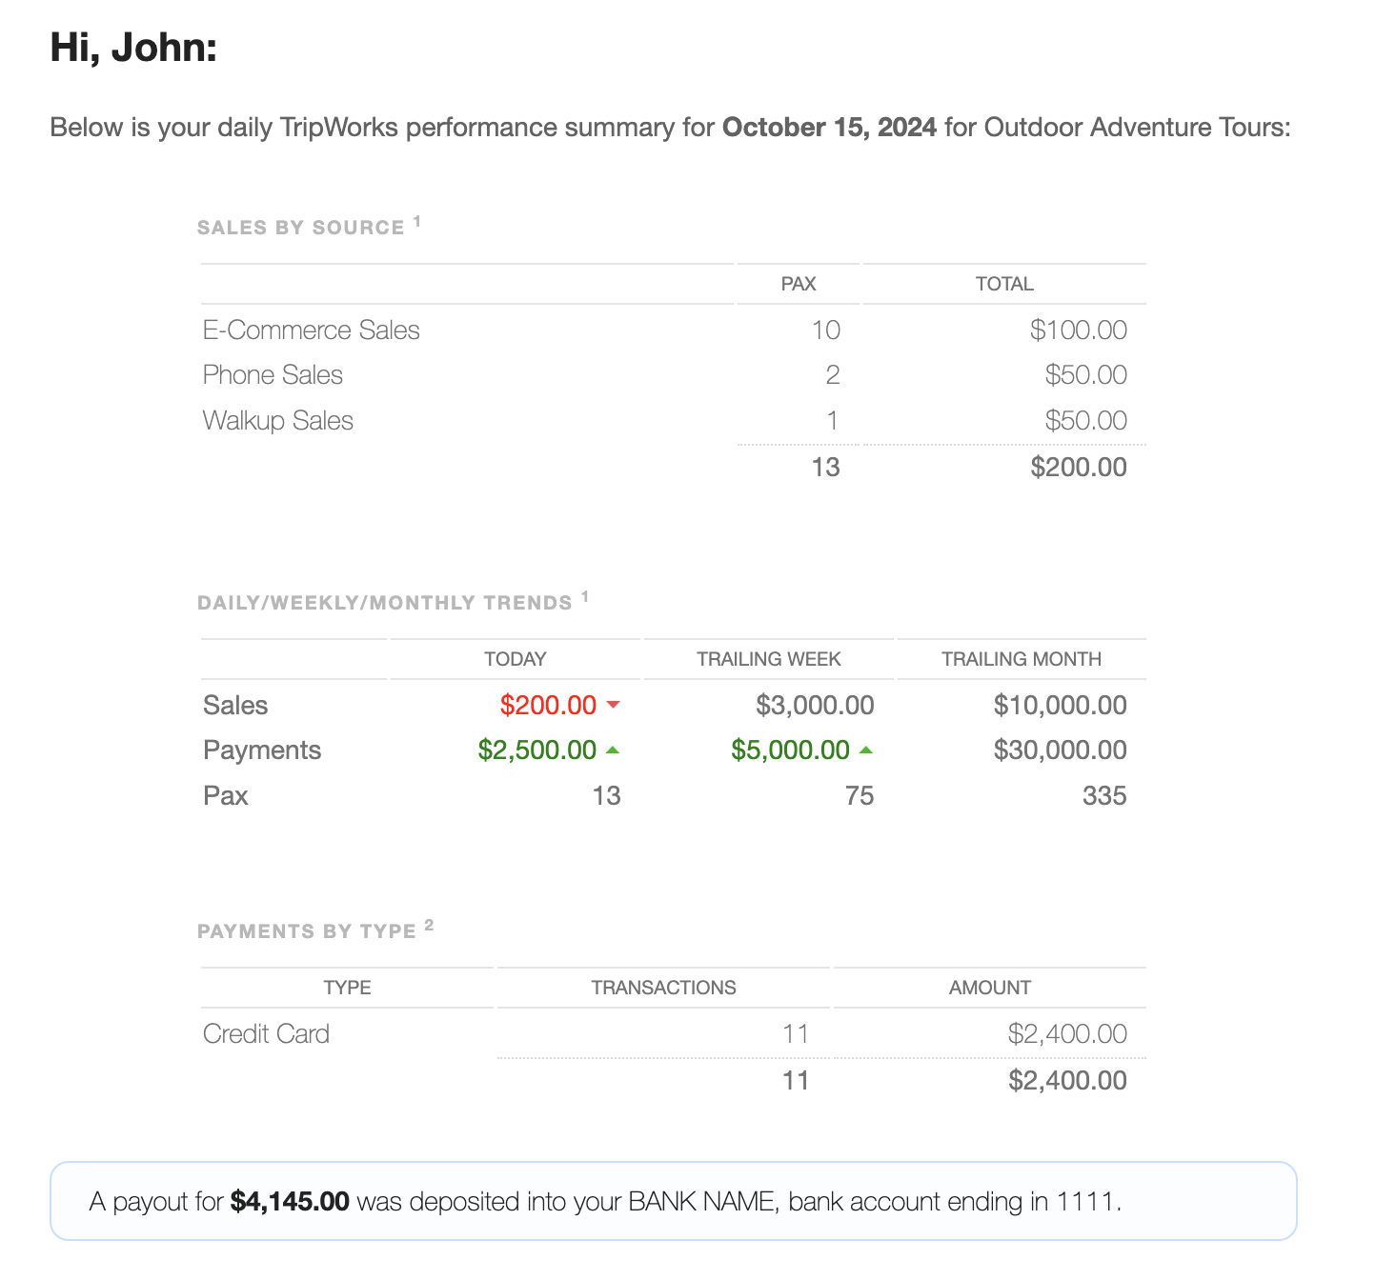
Task: Select the 'Hi, John:' greeting heading
Action: click(133, 47)
